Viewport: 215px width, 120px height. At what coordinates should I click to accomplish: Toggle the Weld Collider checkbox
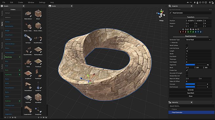(x=187, y=45)
